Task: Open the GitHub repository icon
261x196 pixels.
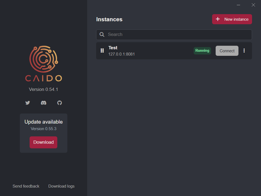Action: coord(59,103)
